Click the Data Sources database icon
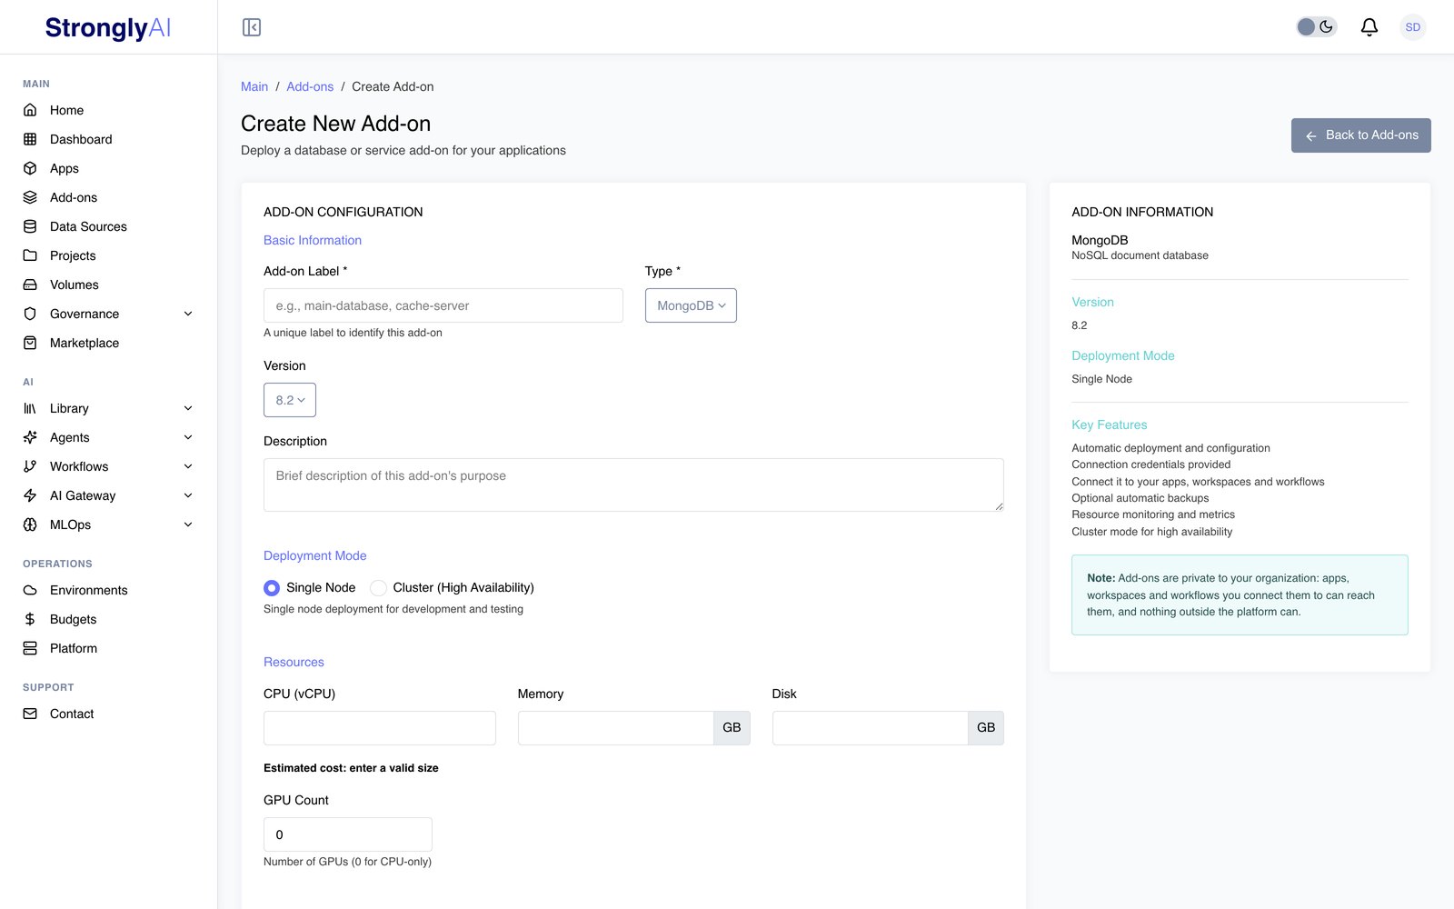This screenshot has height=909, width=1454. 30,226
